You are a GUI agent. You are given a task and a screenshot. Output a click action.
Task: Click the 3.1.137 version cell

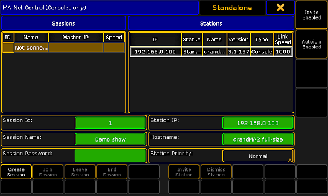click(x=238, y=52)
